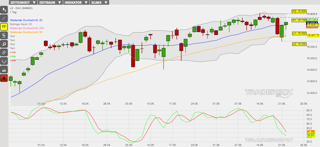Click the 41,98 red indicator value
The width and height of the screenshot is (320, 147).
[311, 132]
